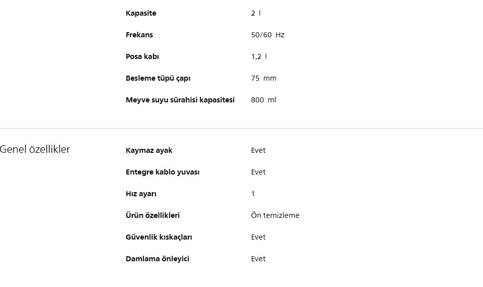Select the Frekans label
Viewport: 483px width, 287px height.
(139, 35)
